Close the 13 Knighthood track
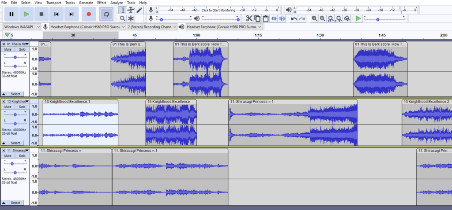Screen dimensions: 452x210 pos(4,102)
